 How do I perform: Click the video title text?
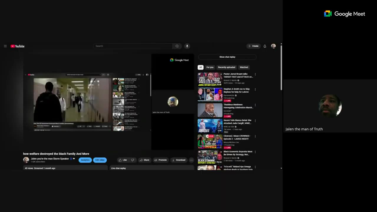click(x=56, y=154)
